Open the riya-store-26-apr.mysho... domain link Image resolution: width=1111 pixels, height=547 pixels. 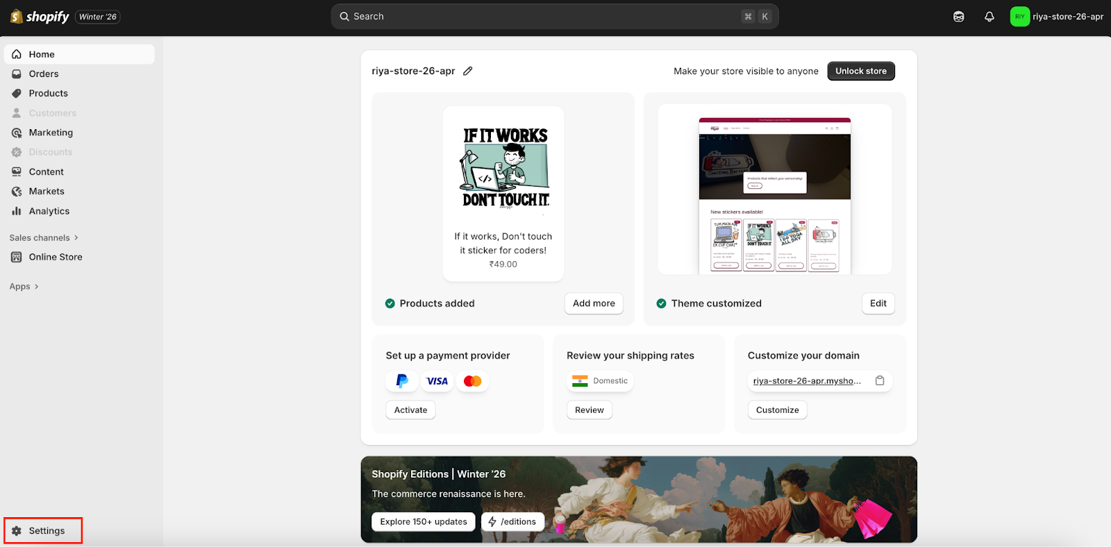coord(807,381)
